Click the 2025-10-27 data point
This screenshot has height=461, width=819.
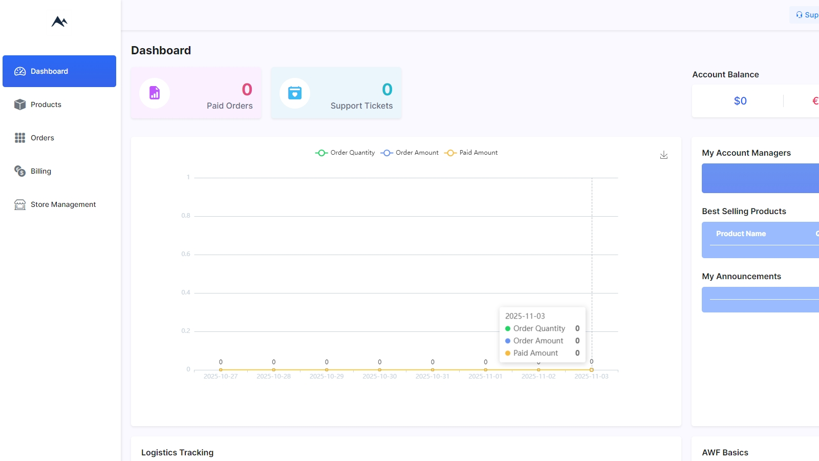pos(221,369)
